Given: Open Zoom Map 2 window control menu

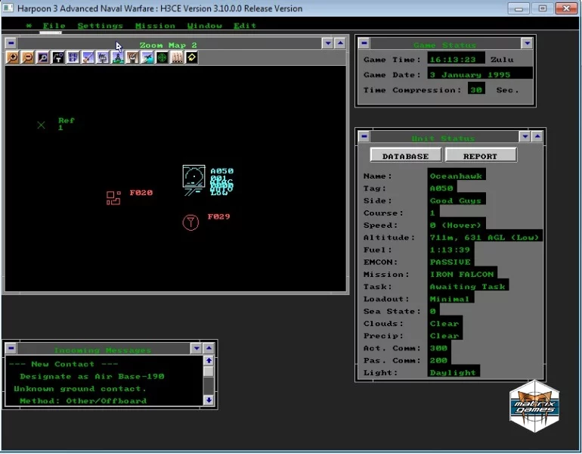Looking at the screenshot, I should [11, 44].
